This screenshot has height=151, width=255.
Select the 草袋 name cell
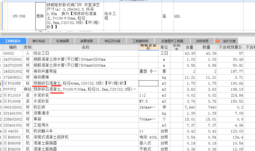coord(86,119)
